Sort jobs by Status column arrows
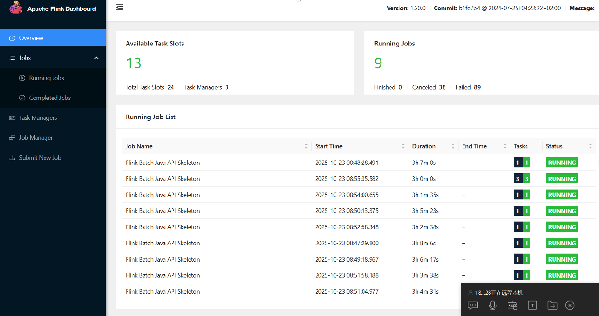This screenshot has height=316, width=599. click(x=590, y=146)
